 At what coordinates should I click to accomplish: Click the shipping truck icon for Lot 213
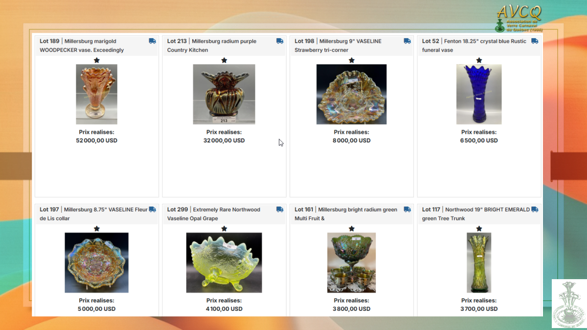point(280,41)
